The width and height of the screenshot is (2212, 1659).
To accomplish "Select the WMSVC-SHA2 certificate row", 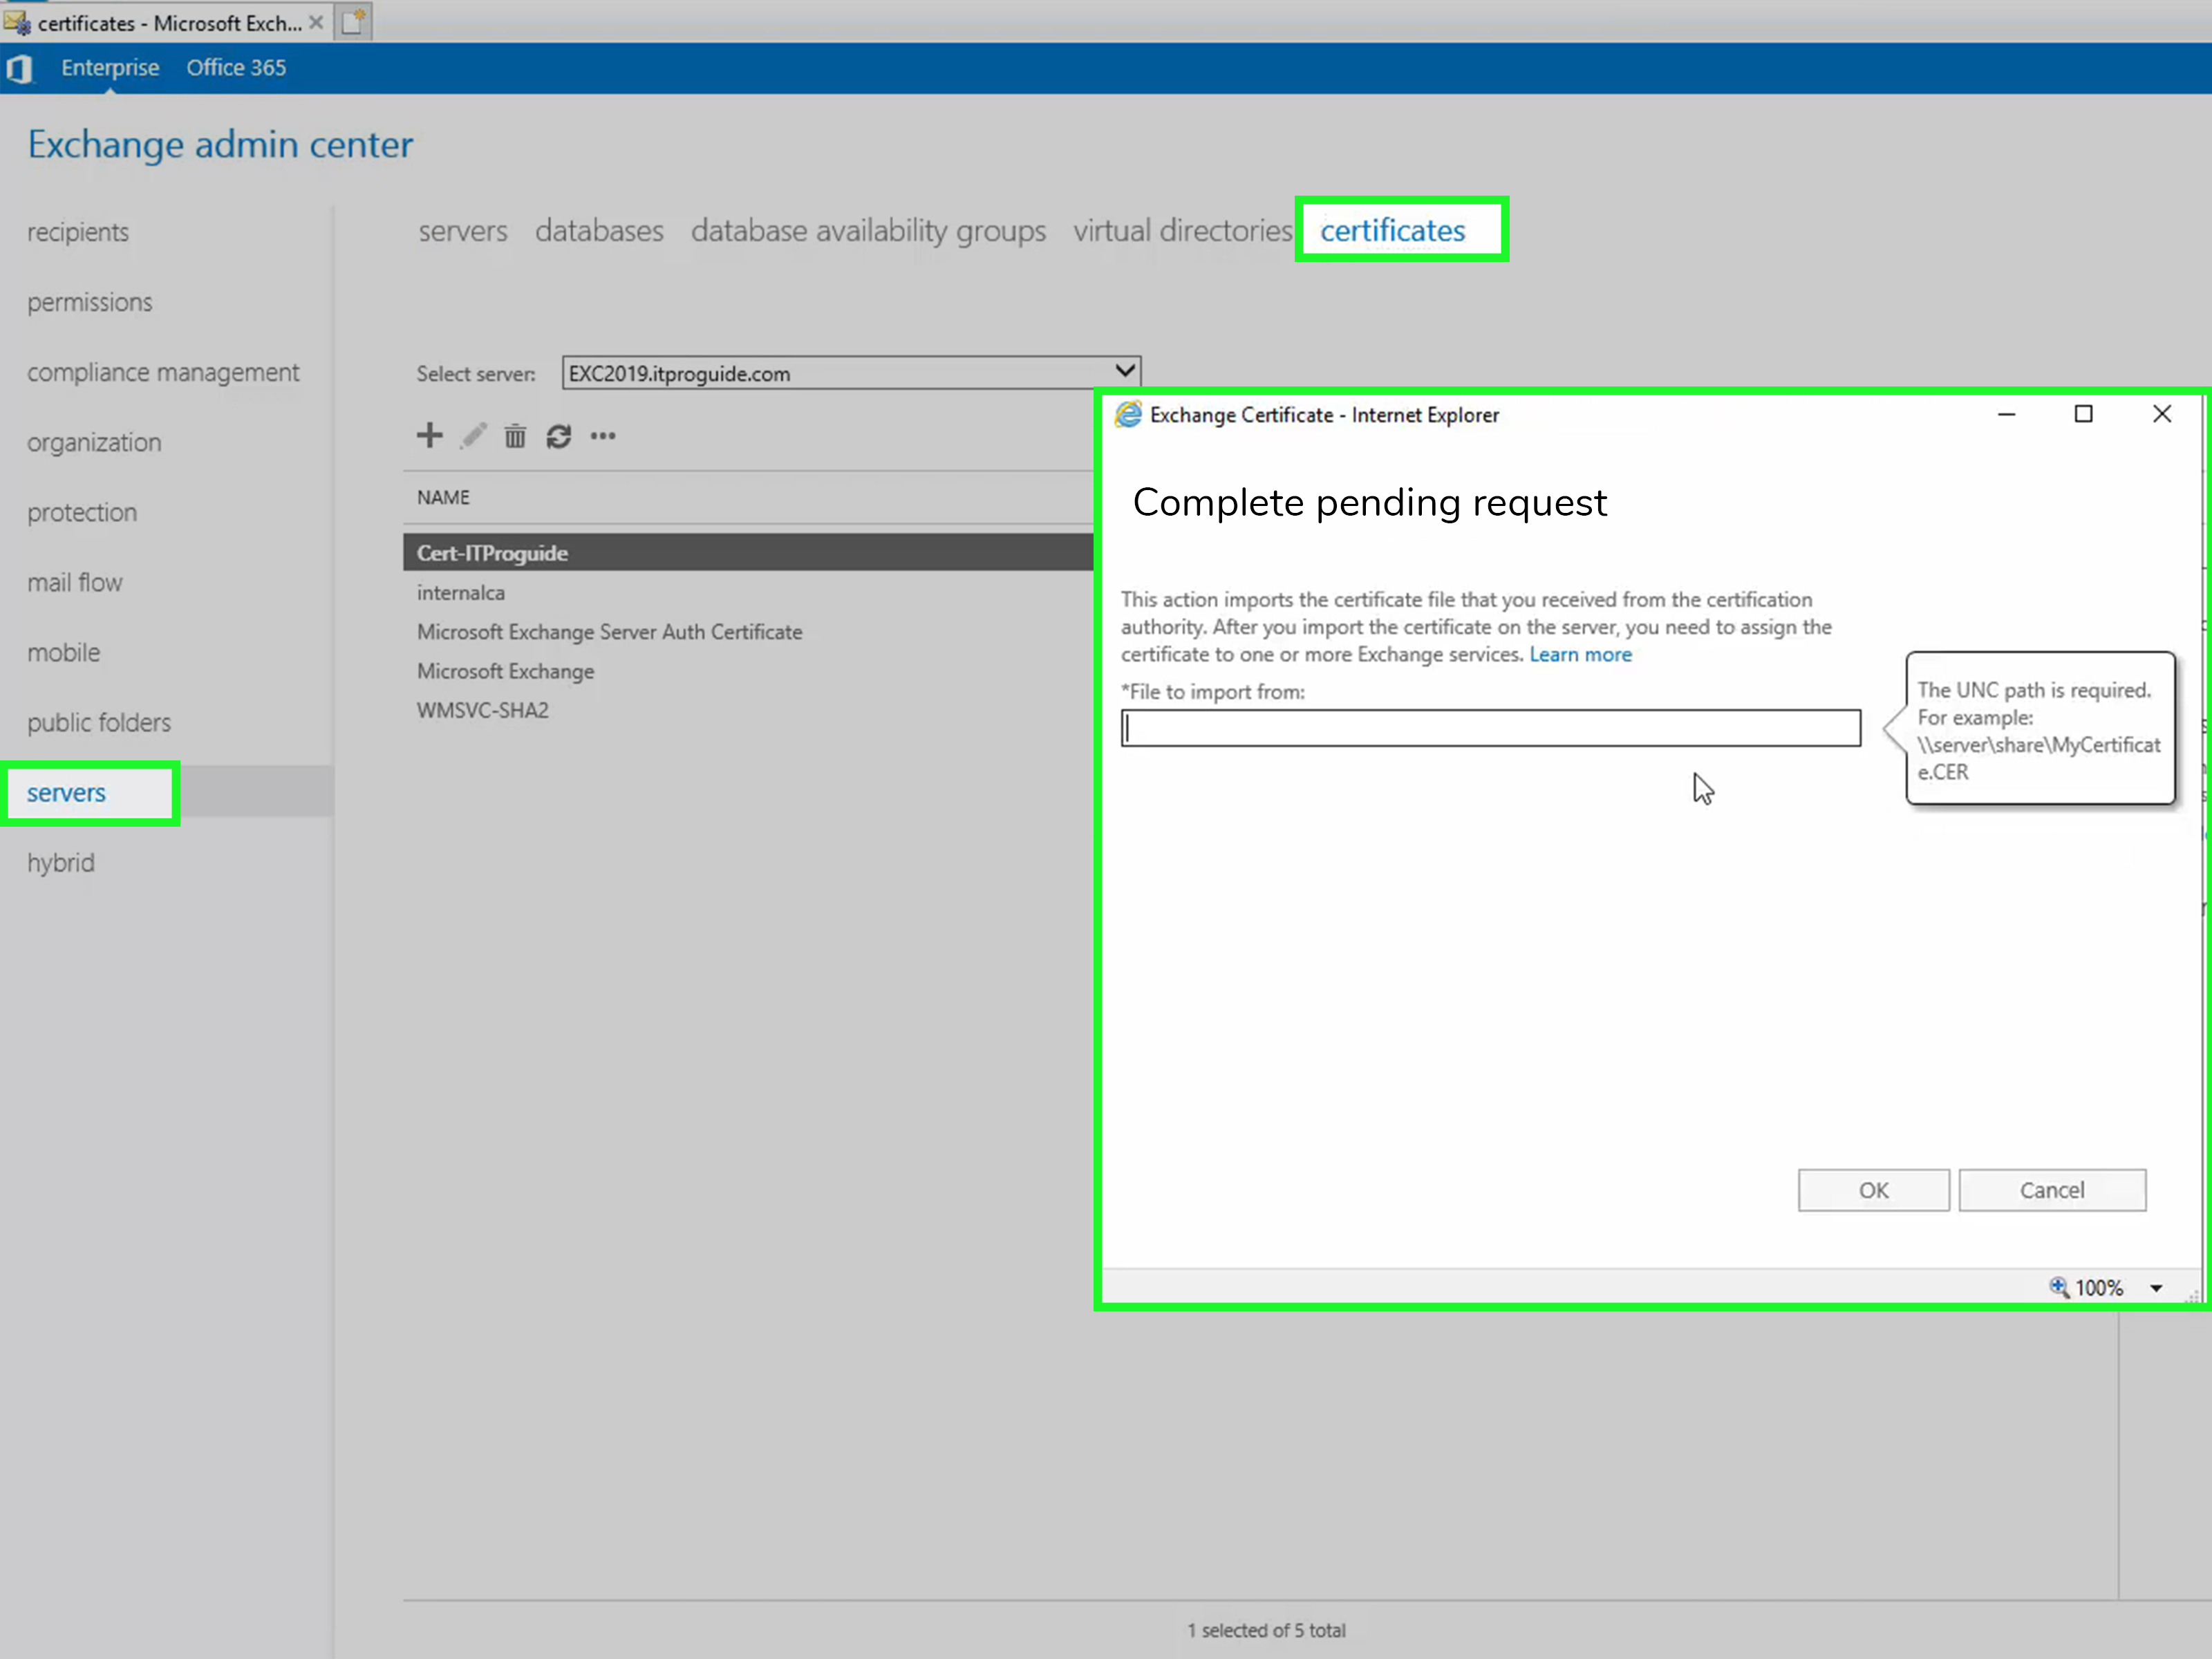I will pyautogui.click(x=748, y=710).
